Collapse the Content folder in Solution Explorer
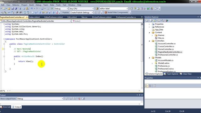This screenshot has width=201, height=113. coord(149,33)
